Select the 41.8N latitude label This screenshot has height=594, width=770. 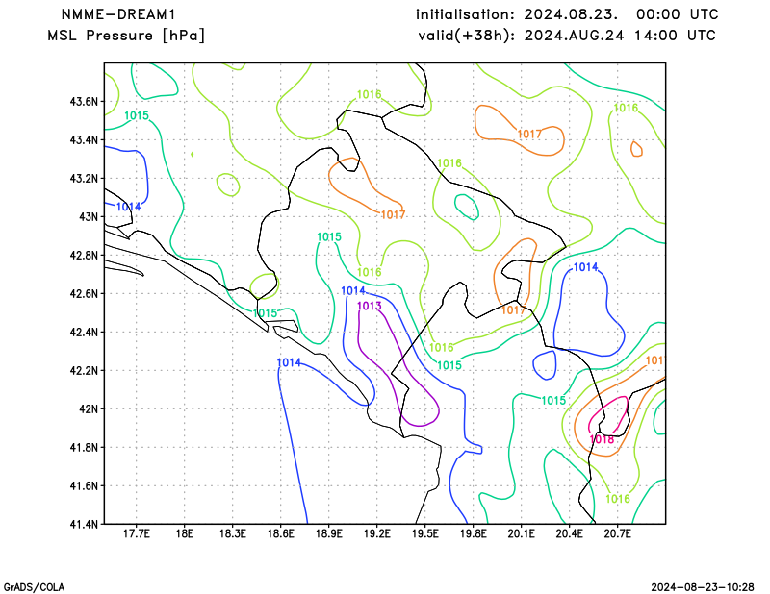pyautogui.click(x=84, y=447)
